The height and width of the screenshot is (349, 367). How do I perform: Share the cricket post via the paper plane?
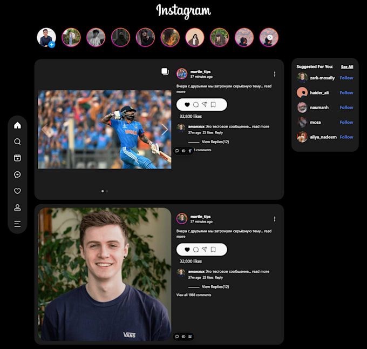pyautogui.click(x=205, y=104)
